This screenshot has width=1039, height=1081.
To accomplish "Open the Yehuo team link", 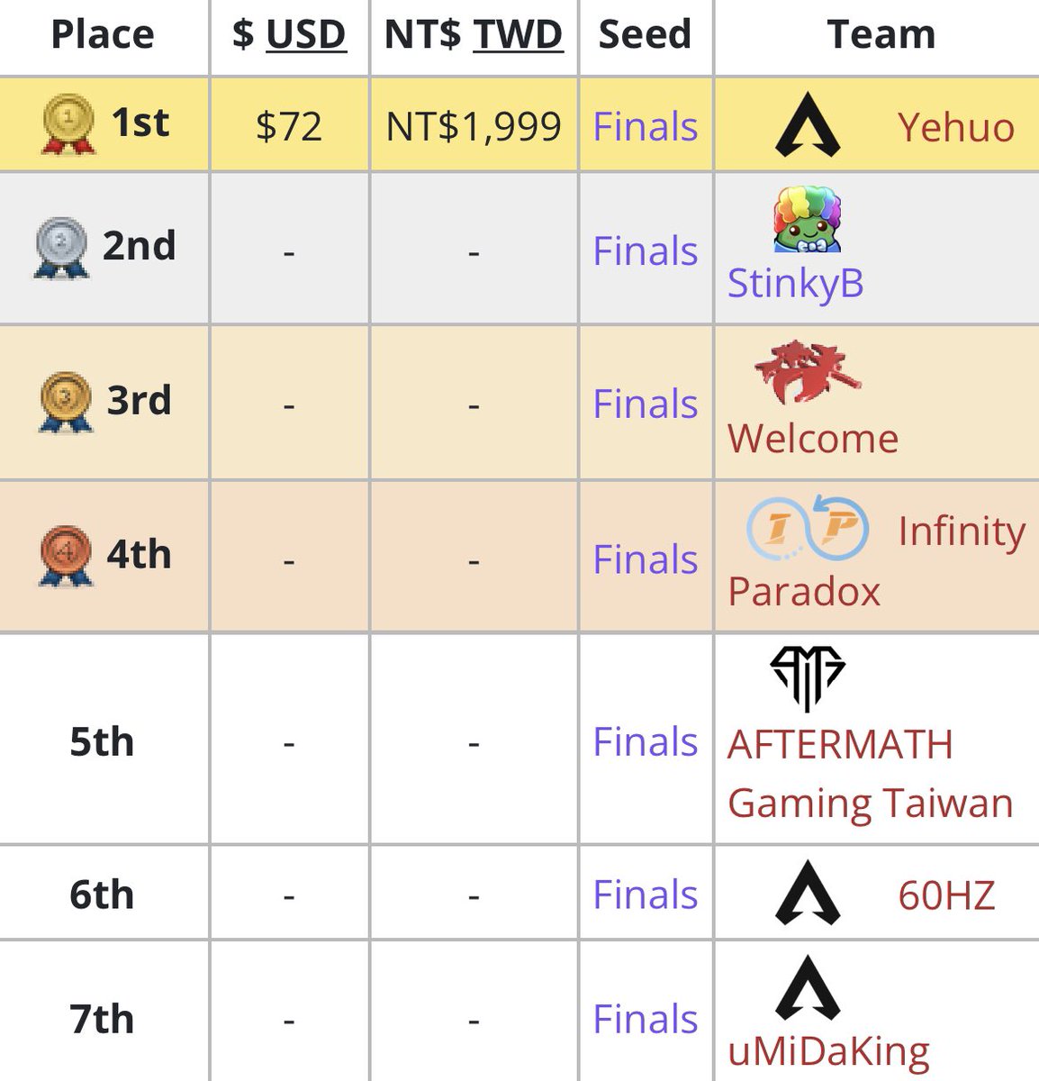I will (x=956, y=128).
